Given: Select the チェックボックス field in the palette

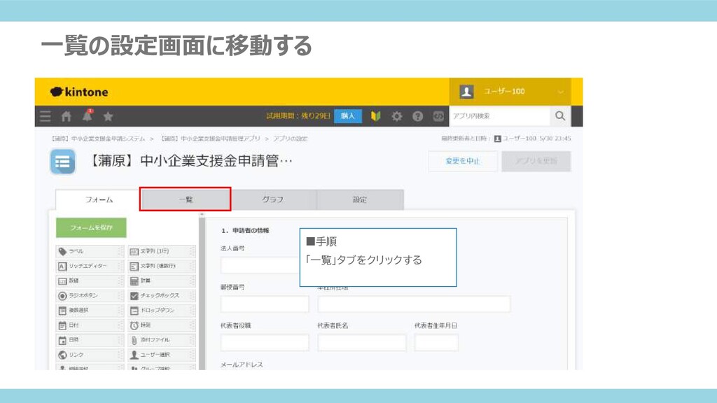Looking at the screenshot, I should pos(162,296).
